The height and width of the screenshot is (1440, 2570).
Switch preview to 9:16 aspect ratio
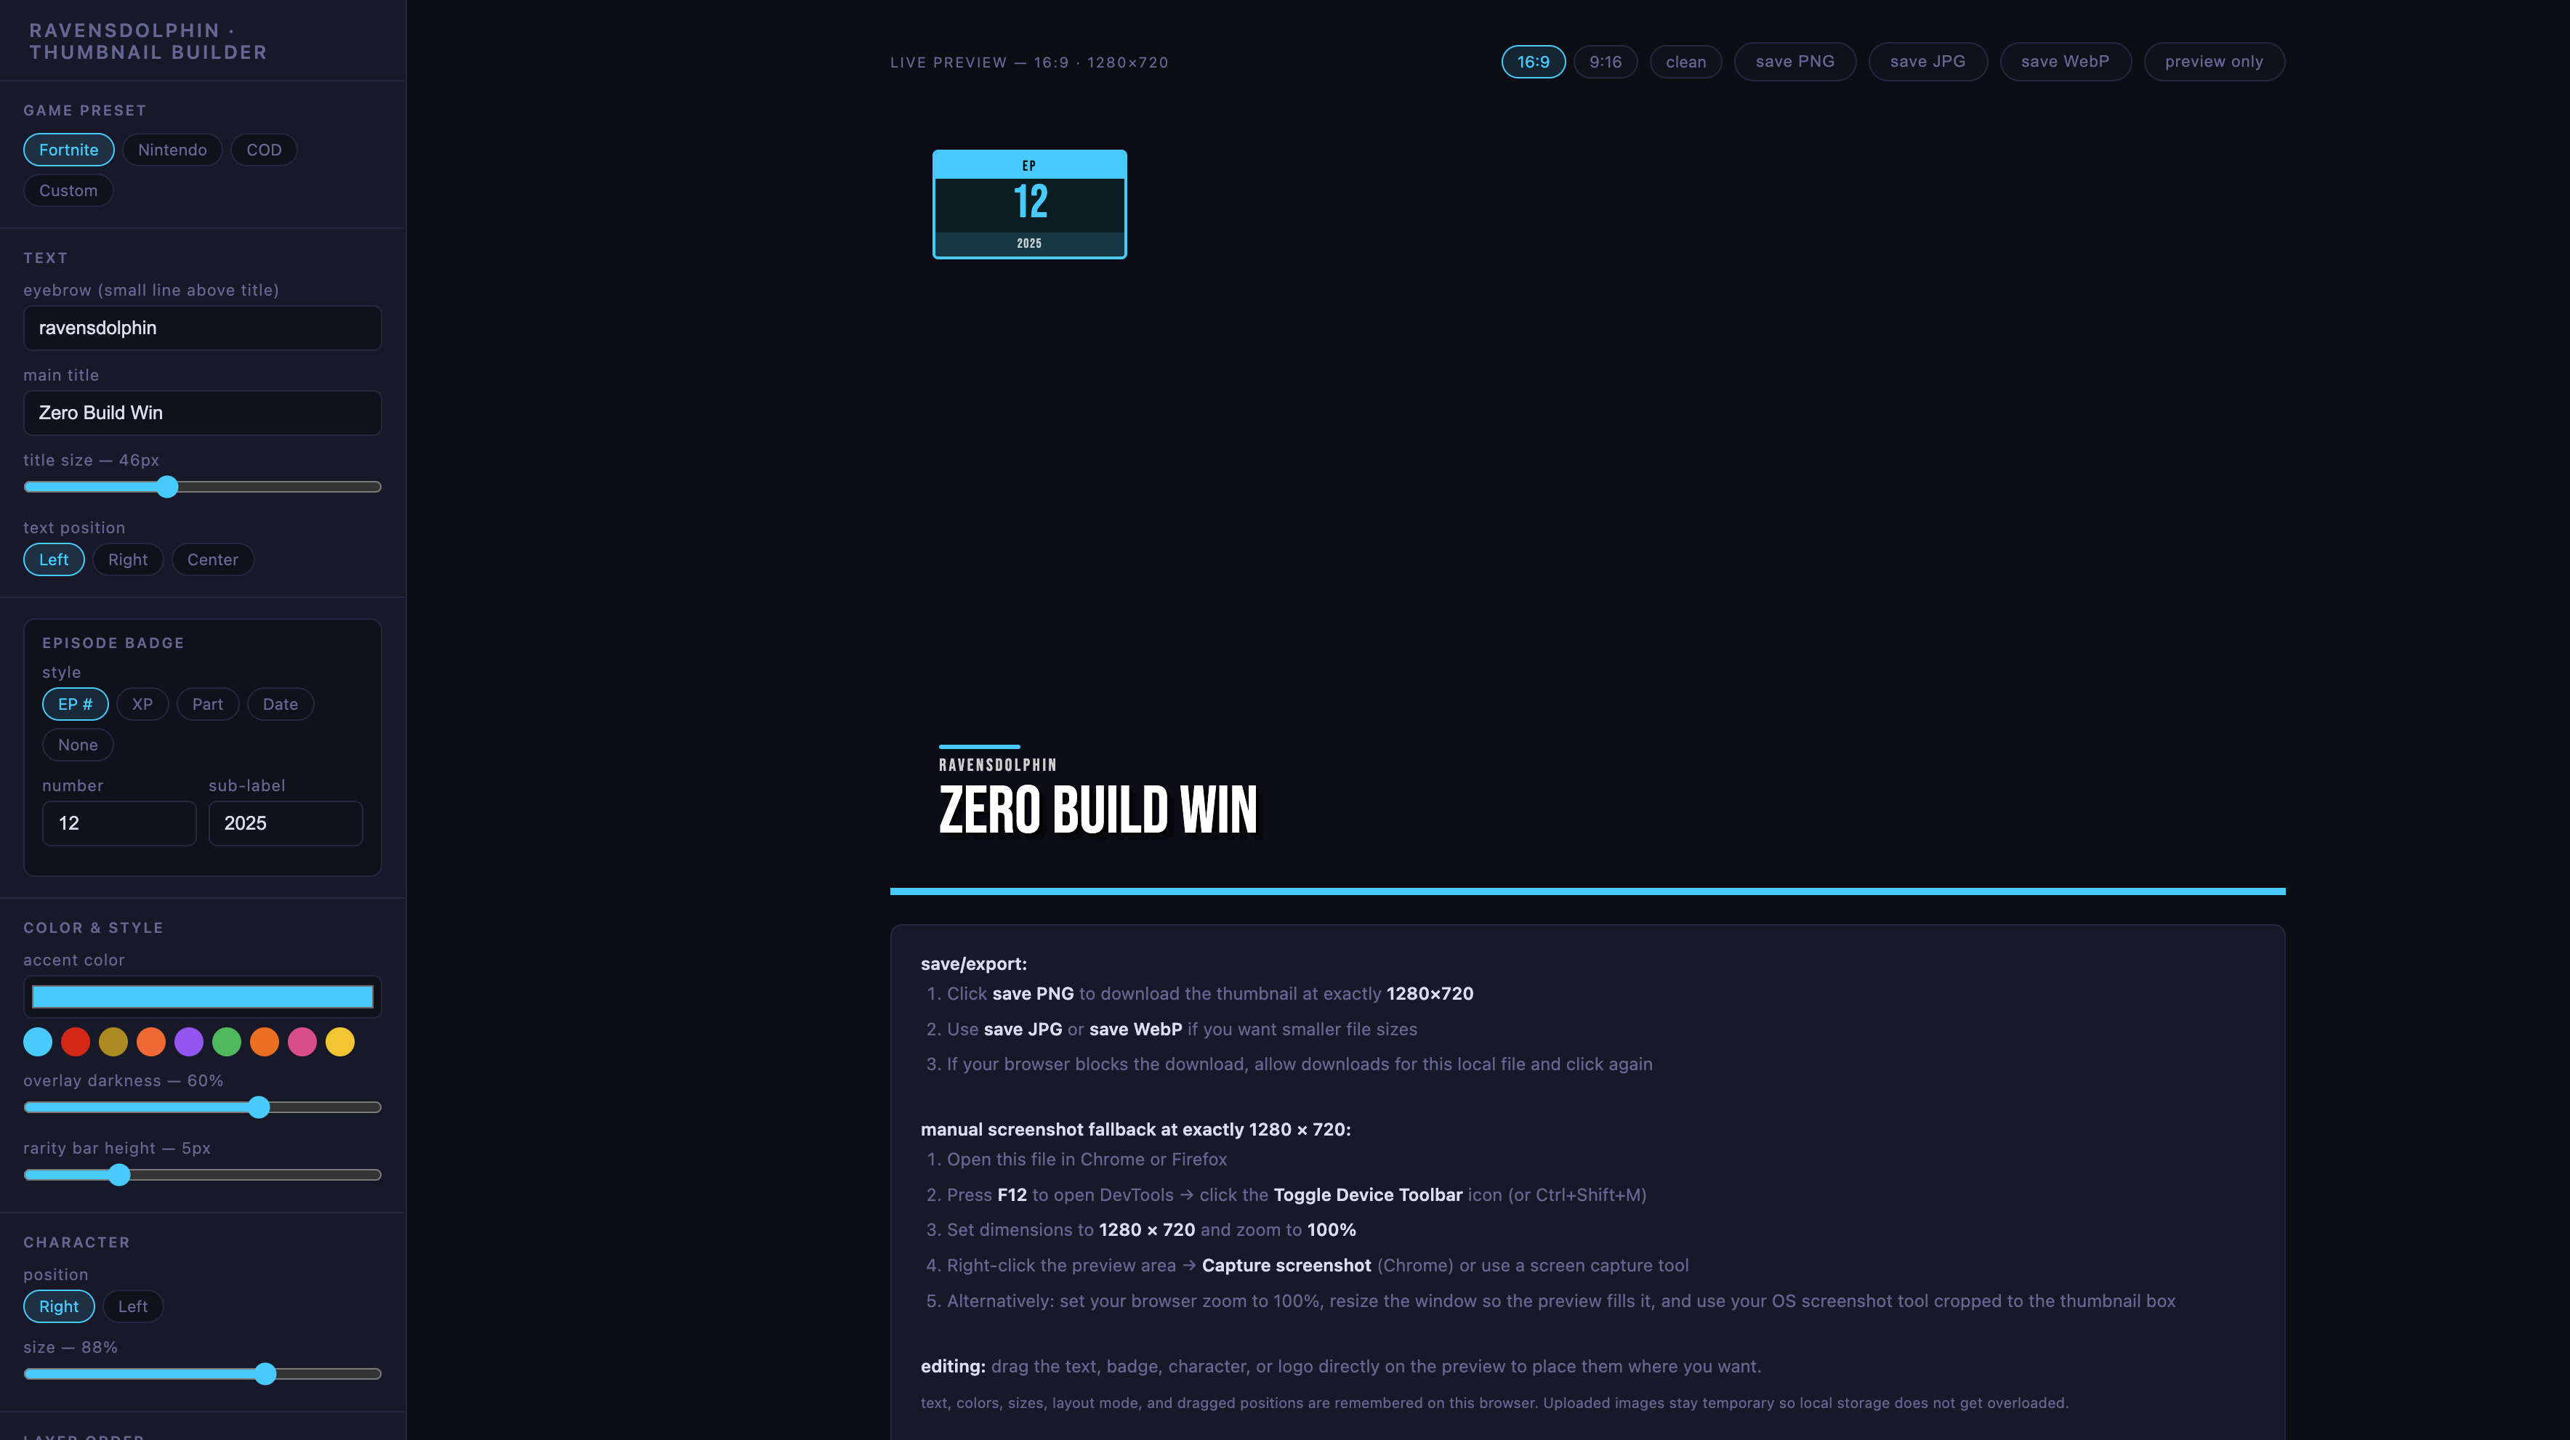click(x=1604, y=62)
